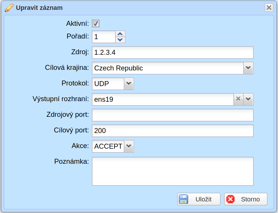
Task: Click the Zdroj input field
Action: [x=173, y=52]
